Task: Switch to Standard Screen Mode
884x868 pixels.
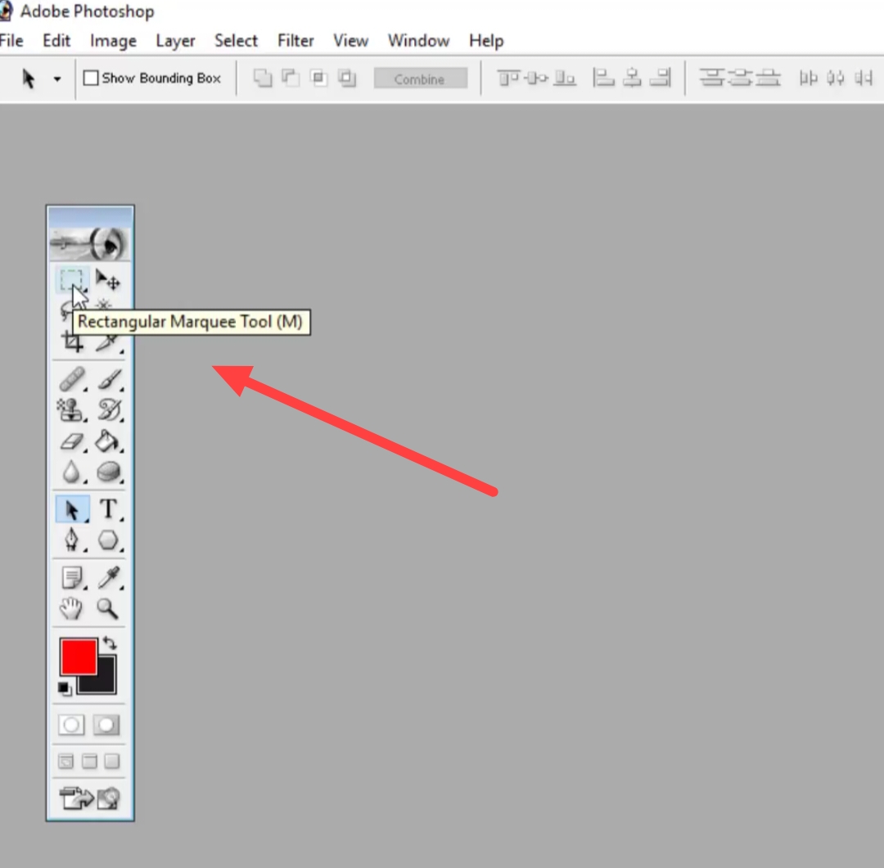Action: click(66, 762)
